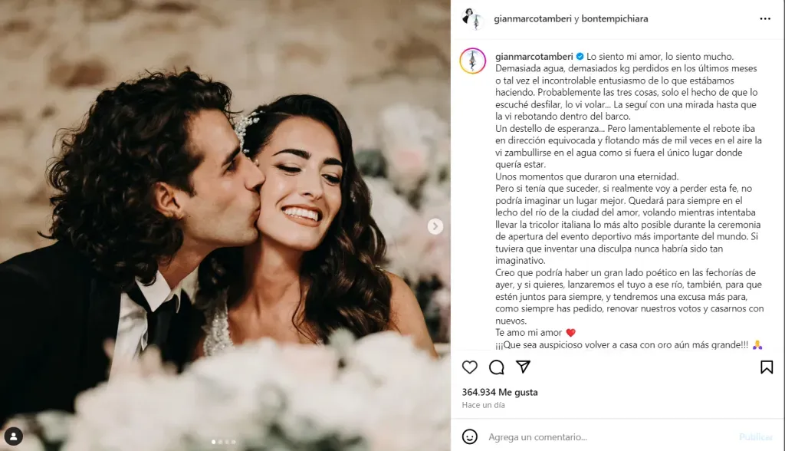Screen dimensions: 785x451
Task: Click the gianmarcotamberi username in caption
Action: coord(534,57)
